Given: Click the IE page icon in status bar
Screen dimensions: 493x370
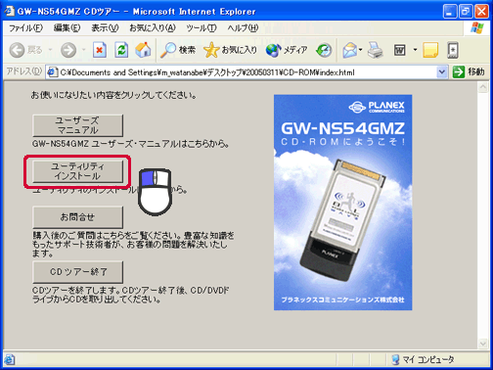Looking at the screenshot, I should pyautogui.click(x=10, y=359).
